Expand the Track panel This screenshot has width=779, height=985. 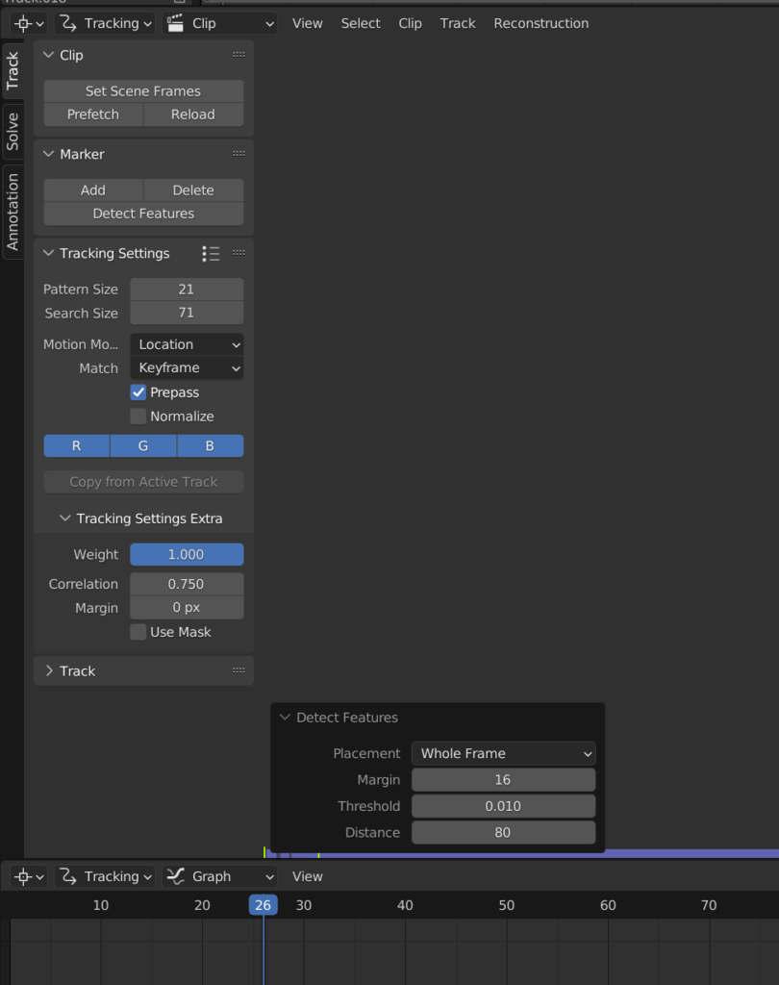[48, 670]
